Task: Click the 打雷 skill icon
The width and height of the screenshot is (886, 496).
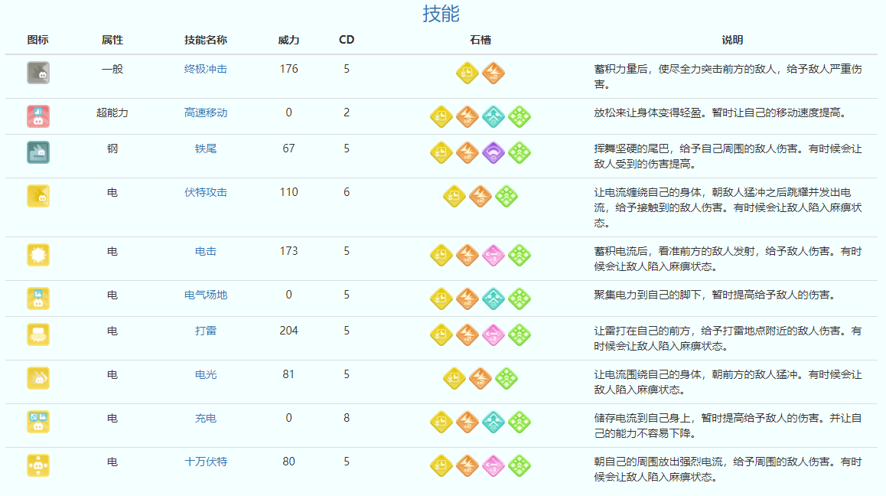Action: tap(37, 334)
